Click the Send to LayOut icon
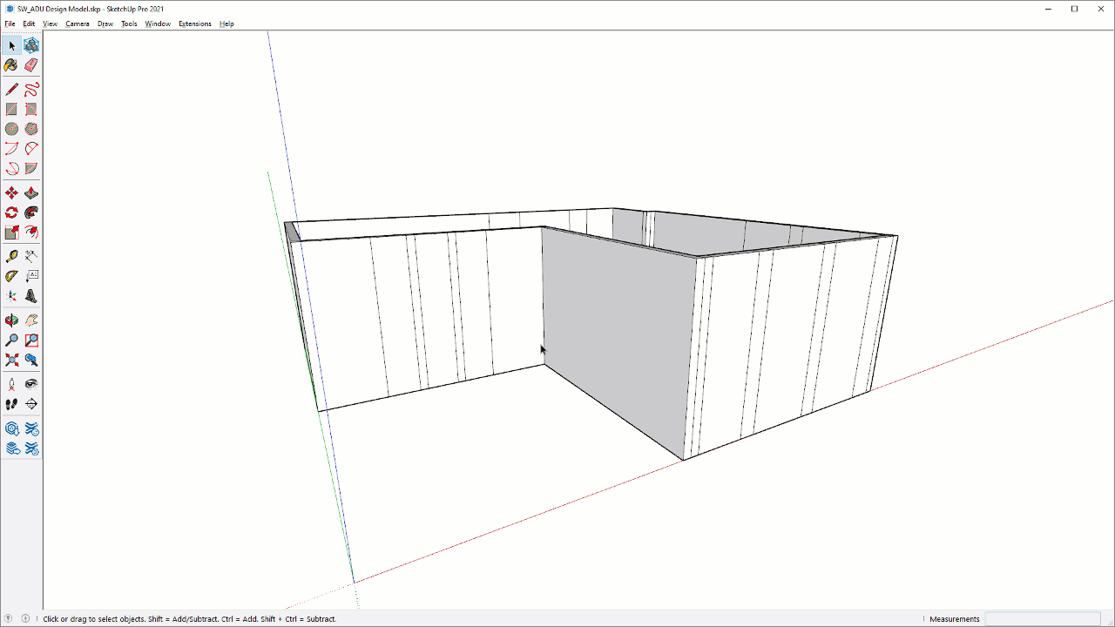The image size is (1115, 627). (x=11, y=448)
